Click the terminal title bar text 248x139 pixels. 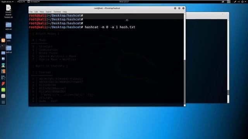click(x=107, y=8)
